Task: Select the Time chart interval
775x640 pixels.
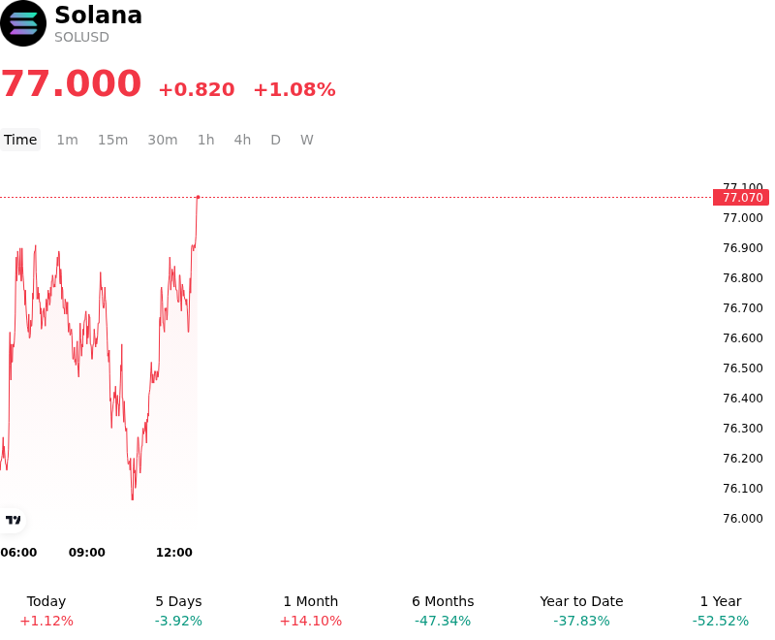Action: pyautogui.click(x=20, y=140)
